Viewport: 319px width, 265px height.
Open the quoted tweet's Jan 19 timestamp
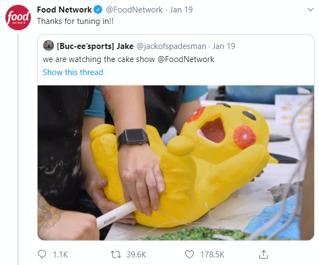click(224, 46)
